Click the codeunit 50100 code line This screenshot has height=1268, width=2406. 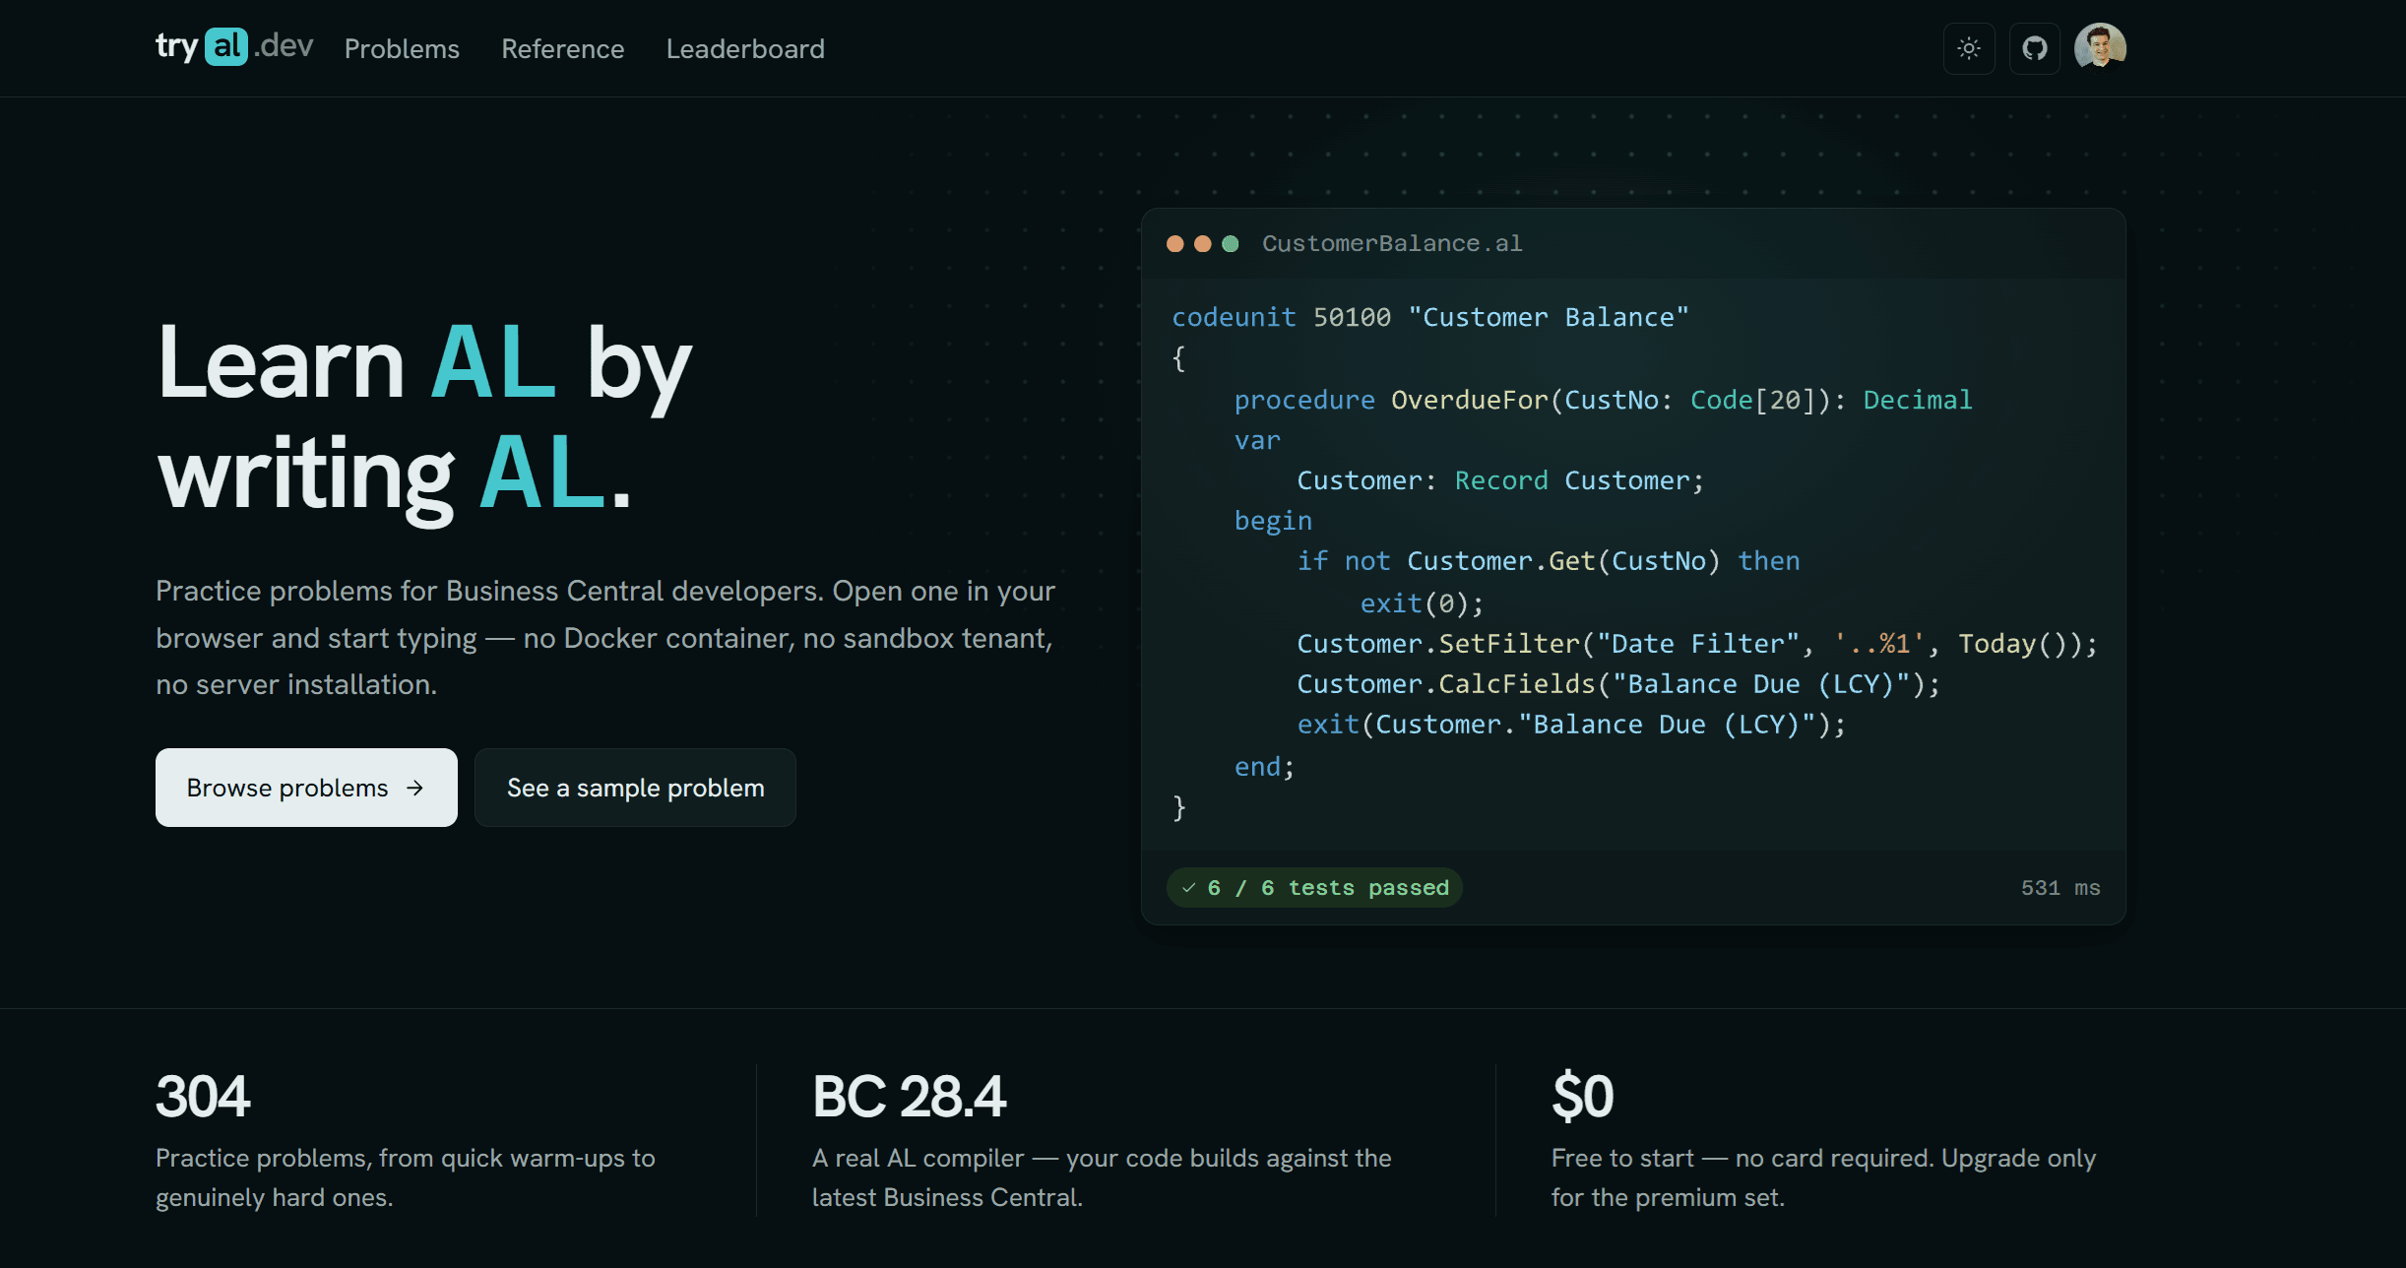click(x=1430, y=317)
